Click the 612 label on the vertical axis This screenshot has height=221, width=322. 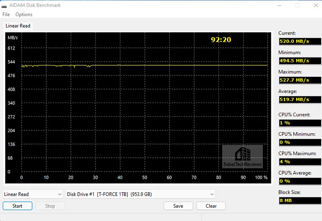pyautogui.click(x=11, y=48)
